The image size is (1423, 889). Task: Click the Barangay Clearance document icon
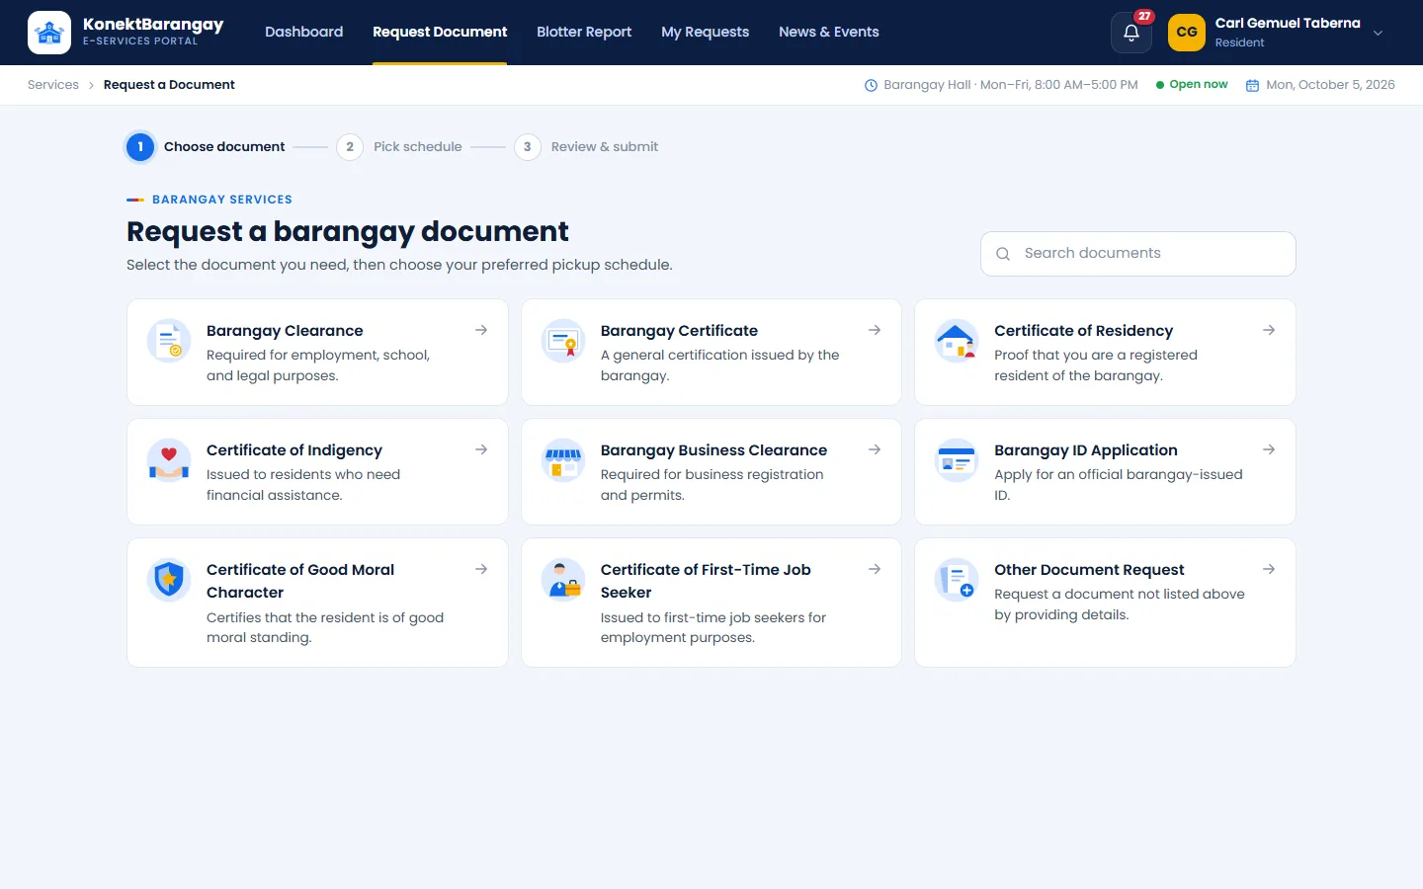(169, 342)
